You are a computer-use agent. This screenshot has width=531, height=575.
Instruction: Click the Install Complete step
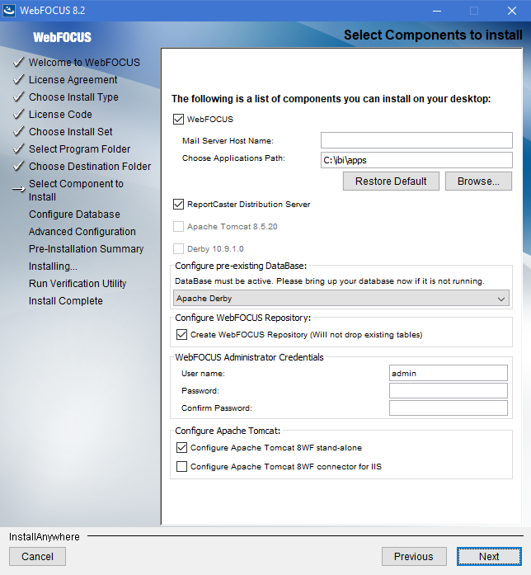pyautogui.click(x=66, y=301)
